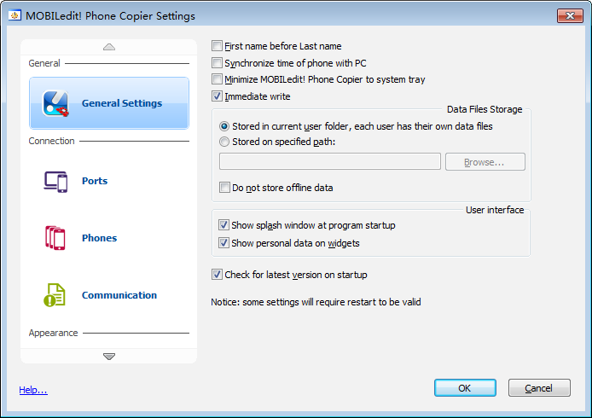
Task: Disable Show splash window at startup
Action: (224, 225)
